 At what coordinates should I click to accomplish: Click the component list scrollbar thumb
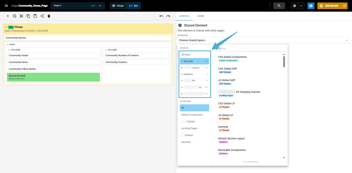pos(284,62)
